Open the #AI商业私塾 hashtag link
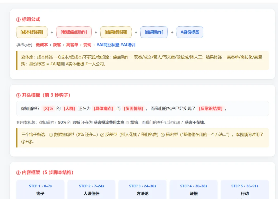This screenshot has width=278, height=199. [108, 45]
